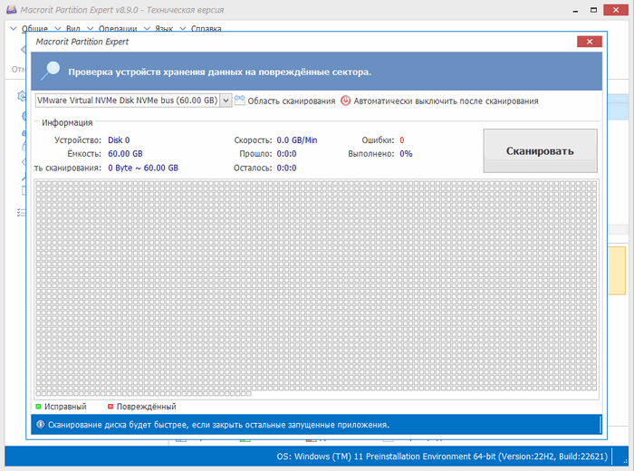Open the Справка menu

207,29
